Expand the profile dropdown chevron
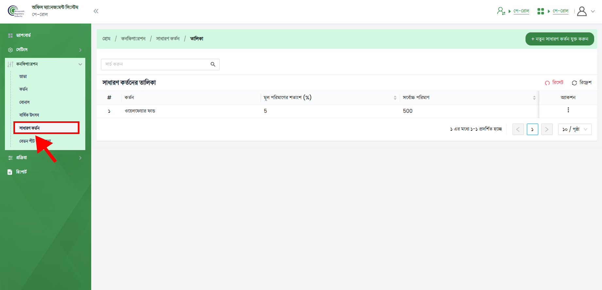This screenshot has width=602, height=290. tap(593, 11)
